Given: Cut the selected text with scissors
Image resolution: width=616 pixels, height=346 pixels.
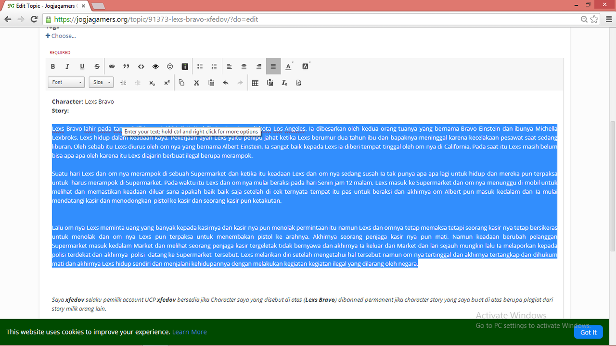Looking at the screenshot, I should [196, 83].
